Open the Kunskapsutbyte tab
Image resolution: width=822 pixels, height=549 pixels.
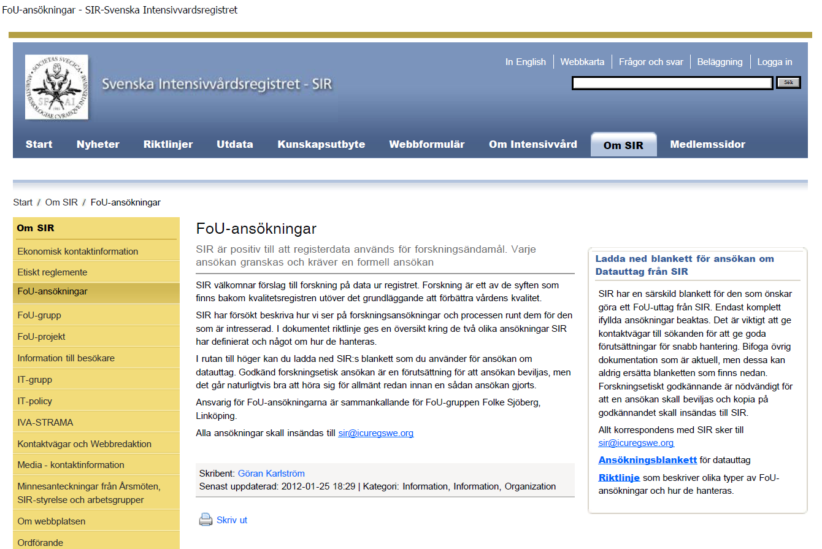(x=321, y=145)
